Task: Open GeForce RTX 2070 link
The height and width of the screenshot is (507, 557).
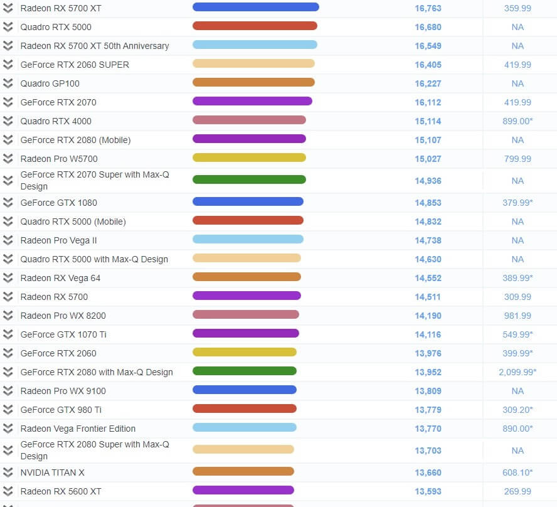Action: tap(58, 102)
